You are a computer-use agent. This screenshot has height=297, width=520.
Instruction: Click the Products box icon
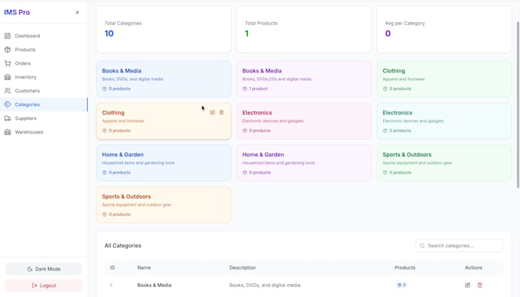point(8,50)
